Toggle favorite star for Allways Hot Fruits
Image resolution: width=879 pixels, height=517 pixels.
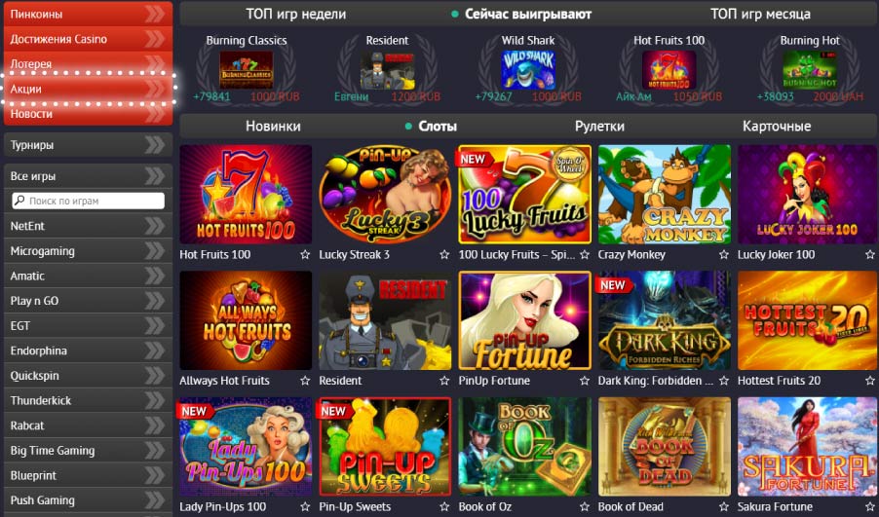click(x=305, y=381)
